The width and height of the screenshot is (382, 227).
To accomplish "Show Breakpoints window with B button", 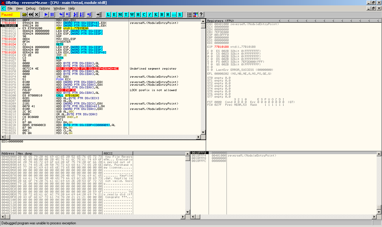I will pyautogui.click(x=162, y=14).
